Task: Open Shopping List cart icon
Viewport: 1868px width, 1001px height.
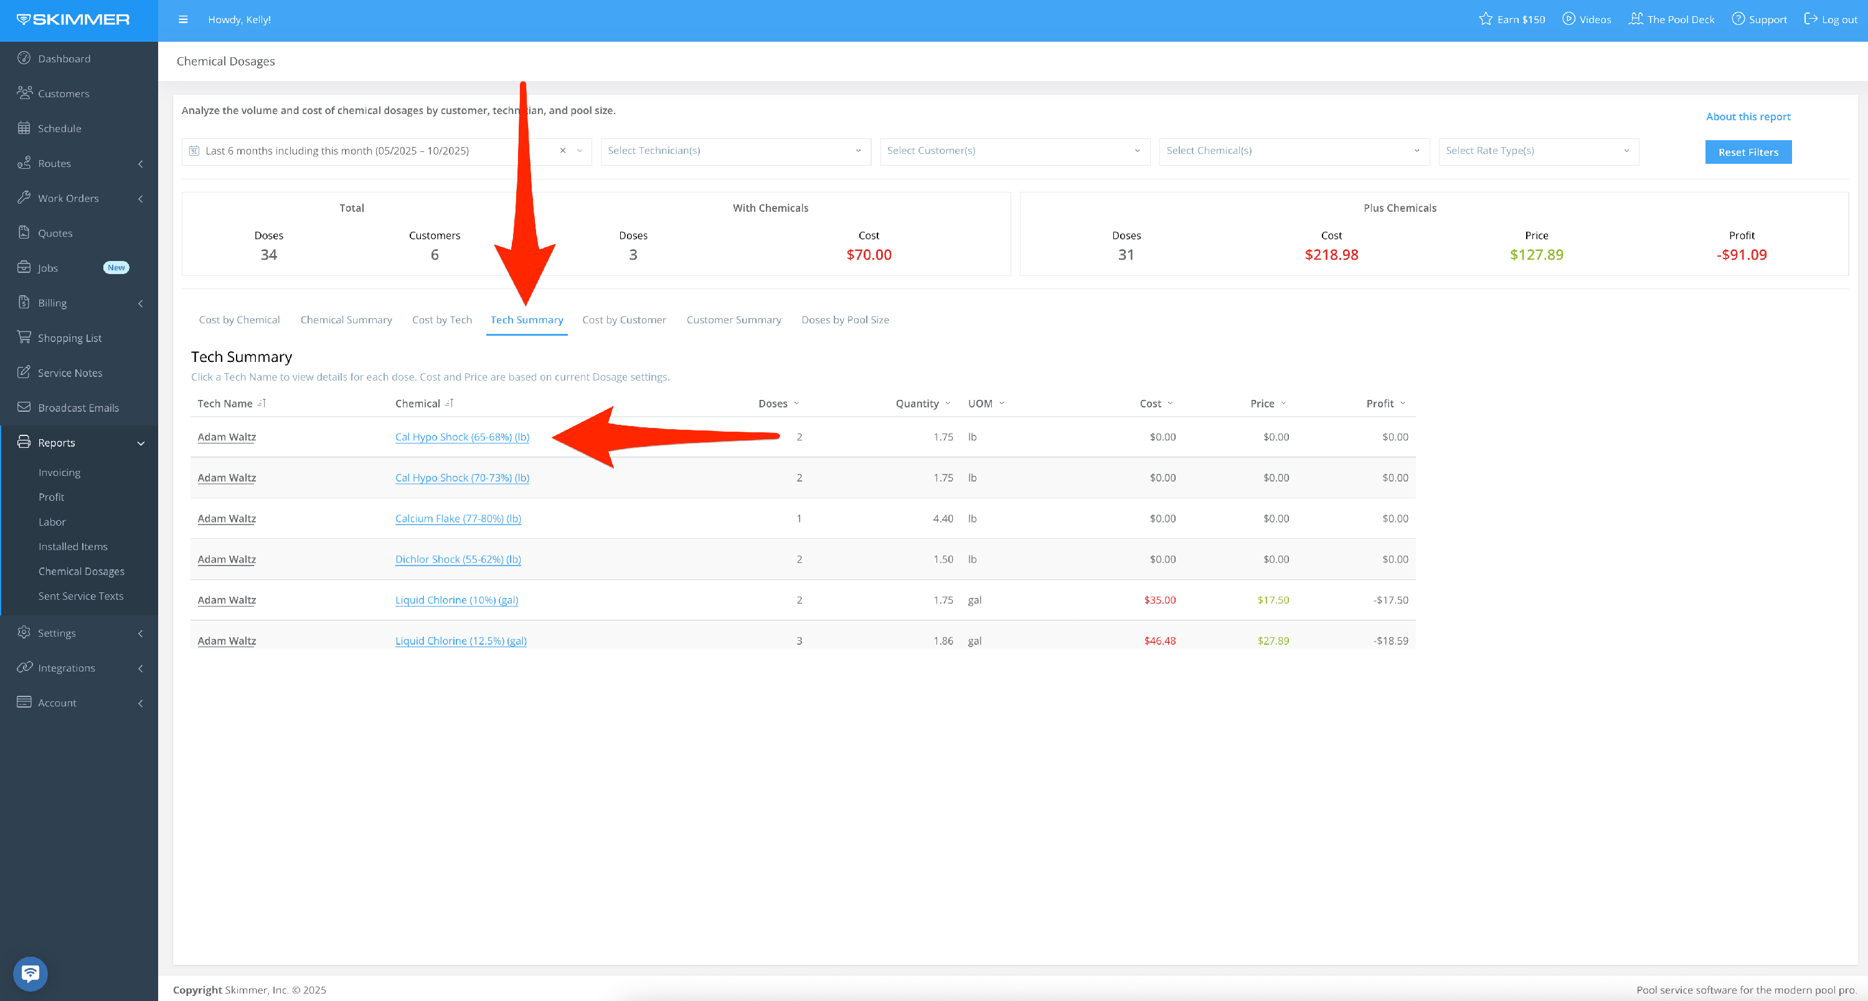Action: pyautogui.click(x=24, y=337)
